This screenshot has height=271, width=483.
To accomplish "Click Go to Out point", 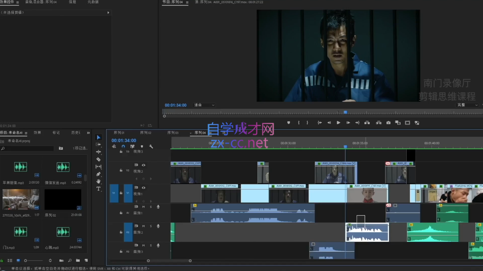I will click(357, 123).
